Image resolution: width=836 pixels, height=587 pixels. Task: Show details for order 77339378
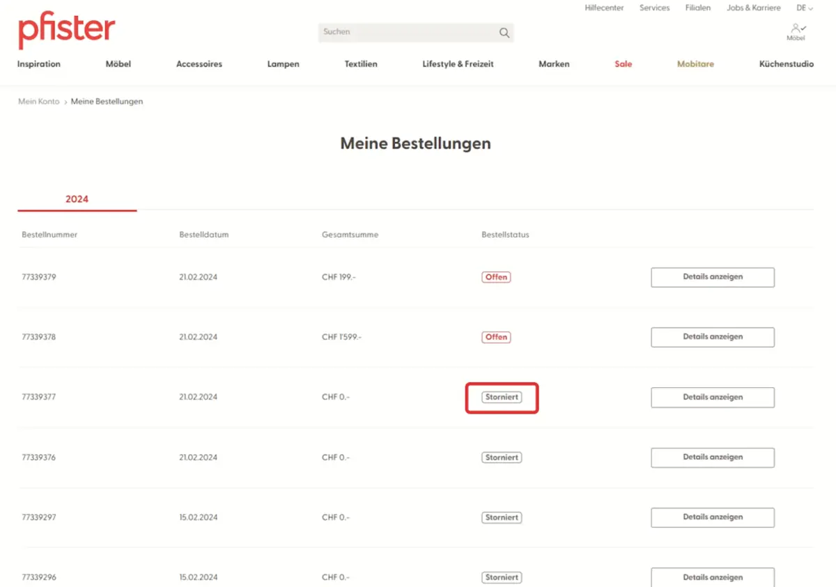pyautogui.click(x=712, y=337)
